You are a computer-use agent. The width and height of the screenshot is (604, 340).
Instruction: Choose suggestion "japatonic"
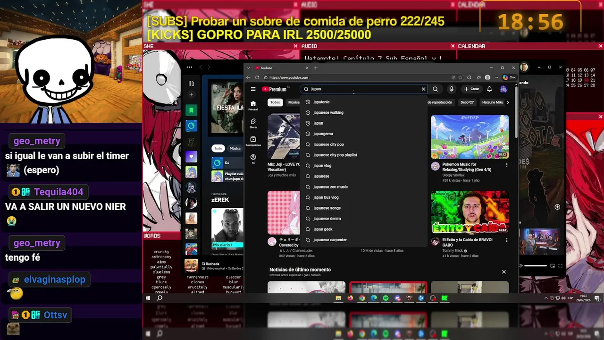tap(362, 102)
